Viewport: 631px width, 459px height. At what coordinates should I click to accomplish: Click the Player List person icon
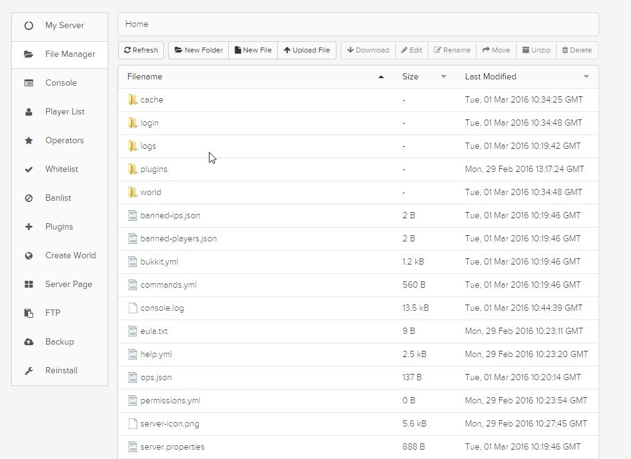click(29, 112)
